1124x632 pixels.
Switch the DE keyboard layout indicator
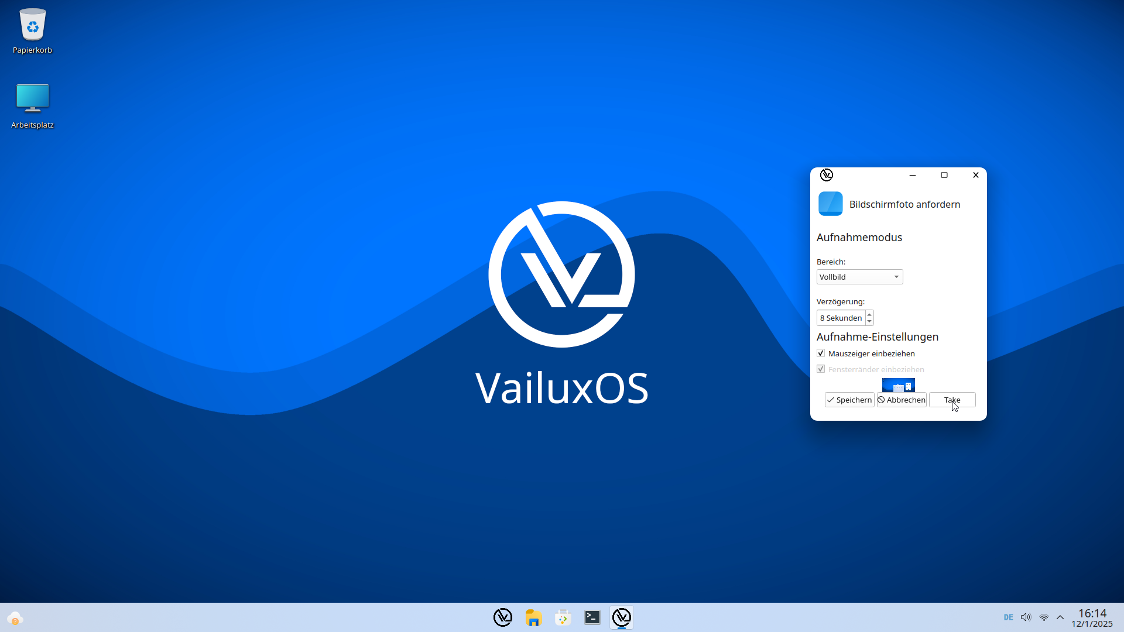(x=1008, y=617)
